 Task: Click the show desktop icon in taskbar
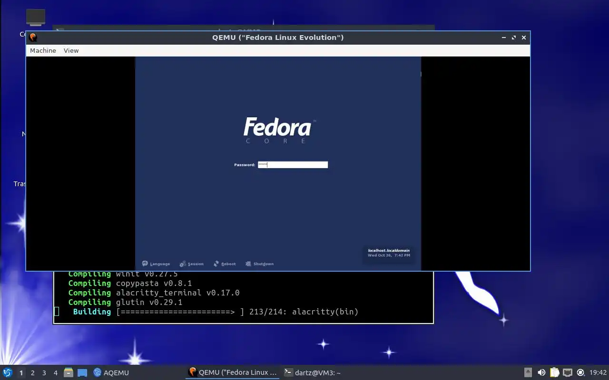click(x=82, y=372)
